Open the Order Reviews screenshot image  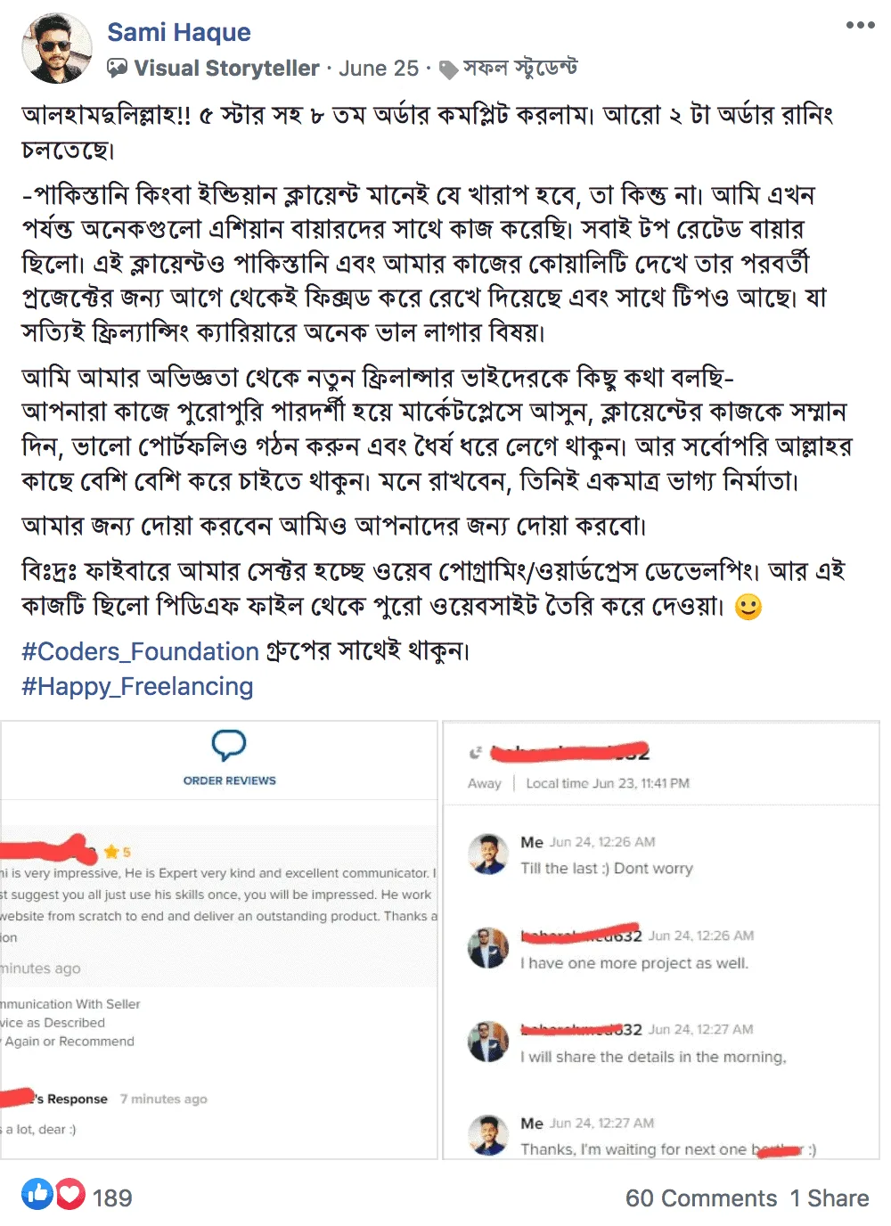(218, 940)
